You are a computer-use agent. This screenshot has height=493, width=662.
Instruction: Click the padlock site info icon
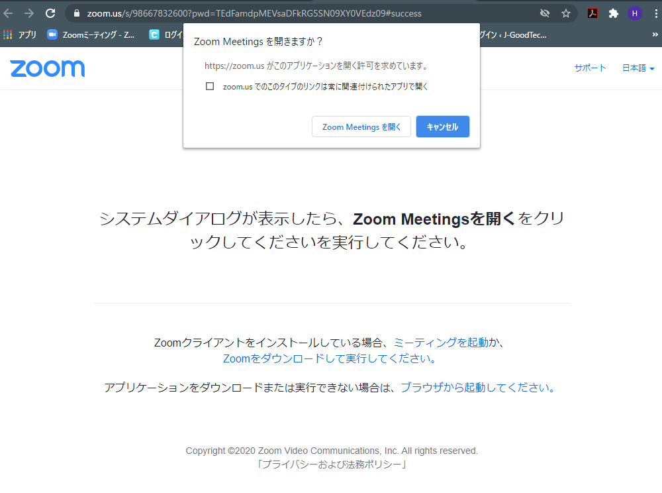[76, 13]
